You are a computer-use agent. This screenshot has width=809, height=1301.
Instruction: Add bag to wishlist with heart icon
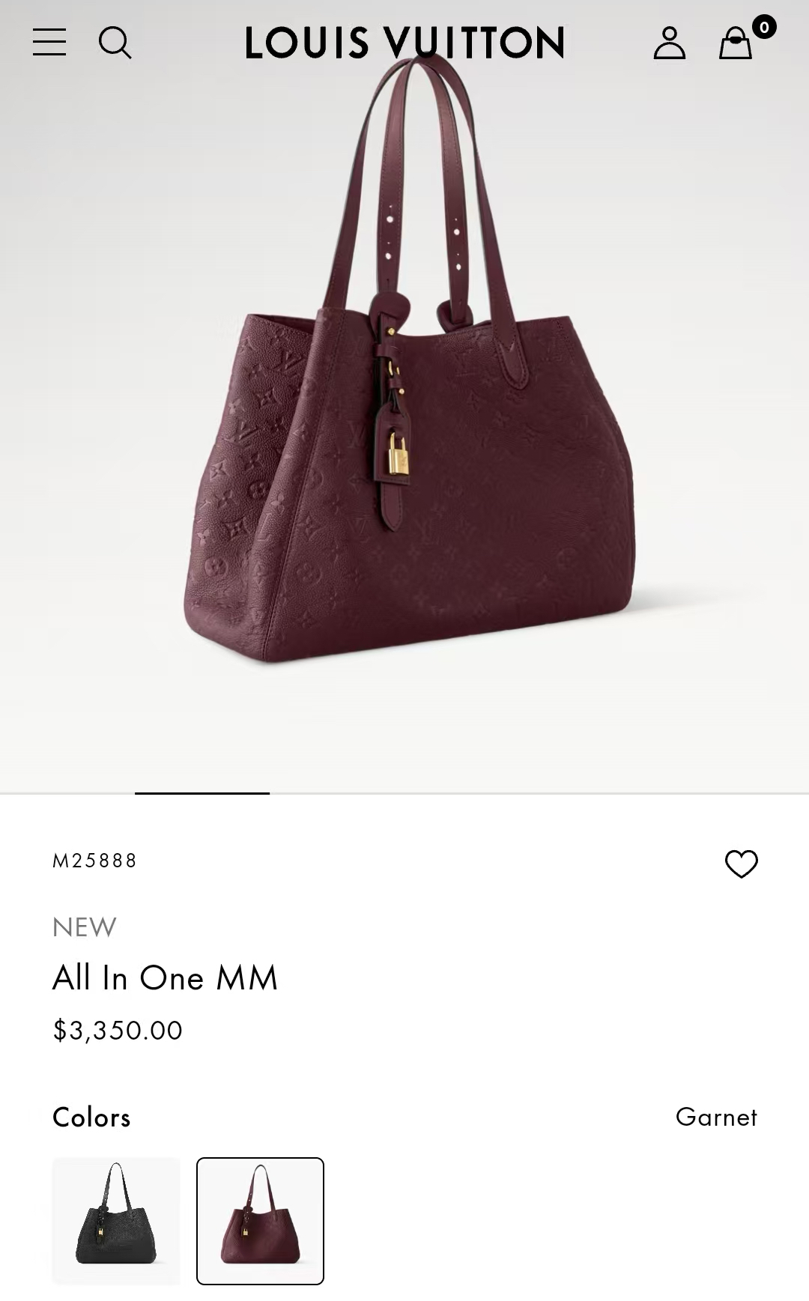742,864
